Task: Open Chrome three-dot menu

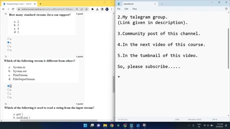Action: coord(112,9)
